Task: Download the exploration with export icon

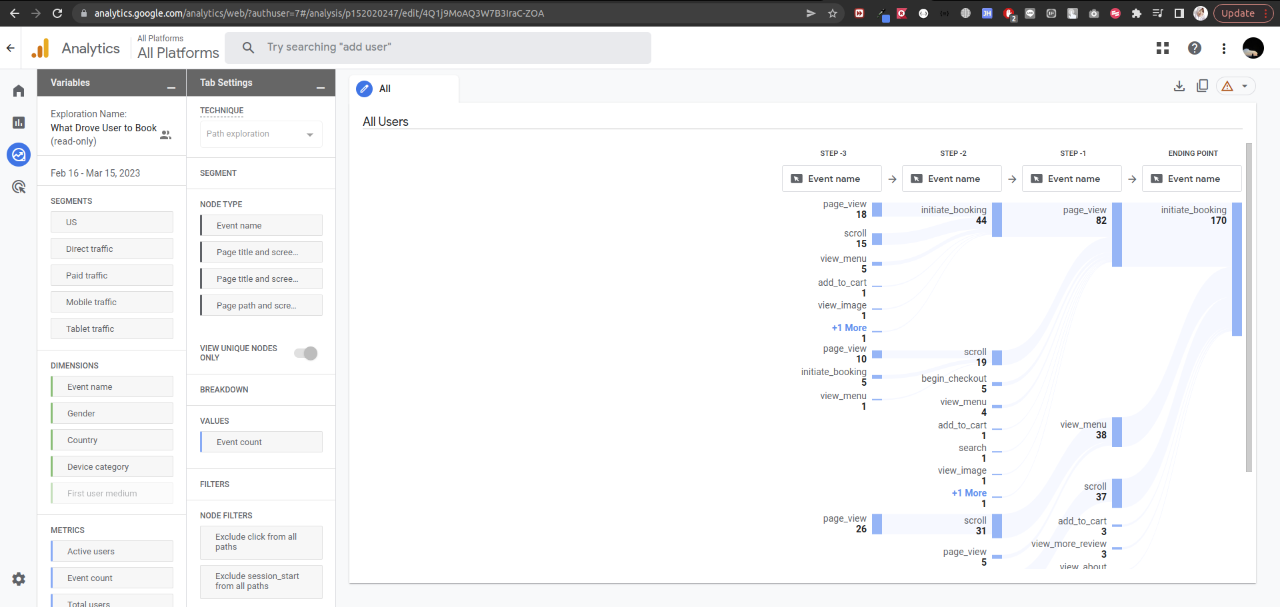Action: point(1179,86)
